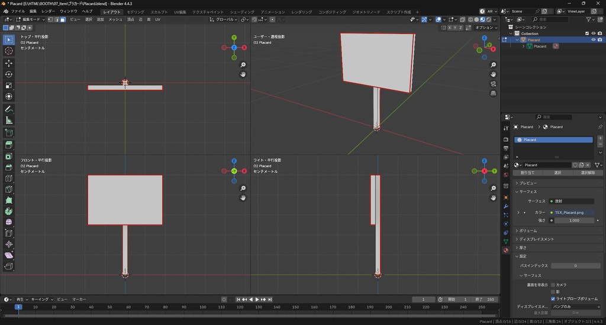Click the zoom magnifier in top viewport

pos(243,65)
